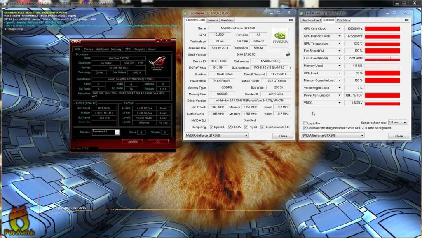Click Close button in GPU-Z Graphics Card window
Viewport: 422px width, 238px height.
pyautogui.click(x=283, y=136)
